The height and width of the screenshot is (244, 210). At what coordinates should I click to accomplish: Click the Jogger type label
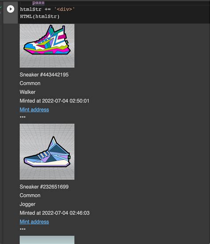(27, 204)
